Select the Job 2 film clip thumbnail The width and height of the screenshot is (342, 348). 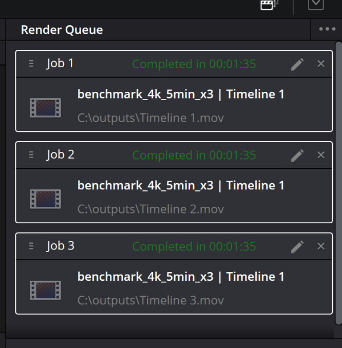point(45,199)
